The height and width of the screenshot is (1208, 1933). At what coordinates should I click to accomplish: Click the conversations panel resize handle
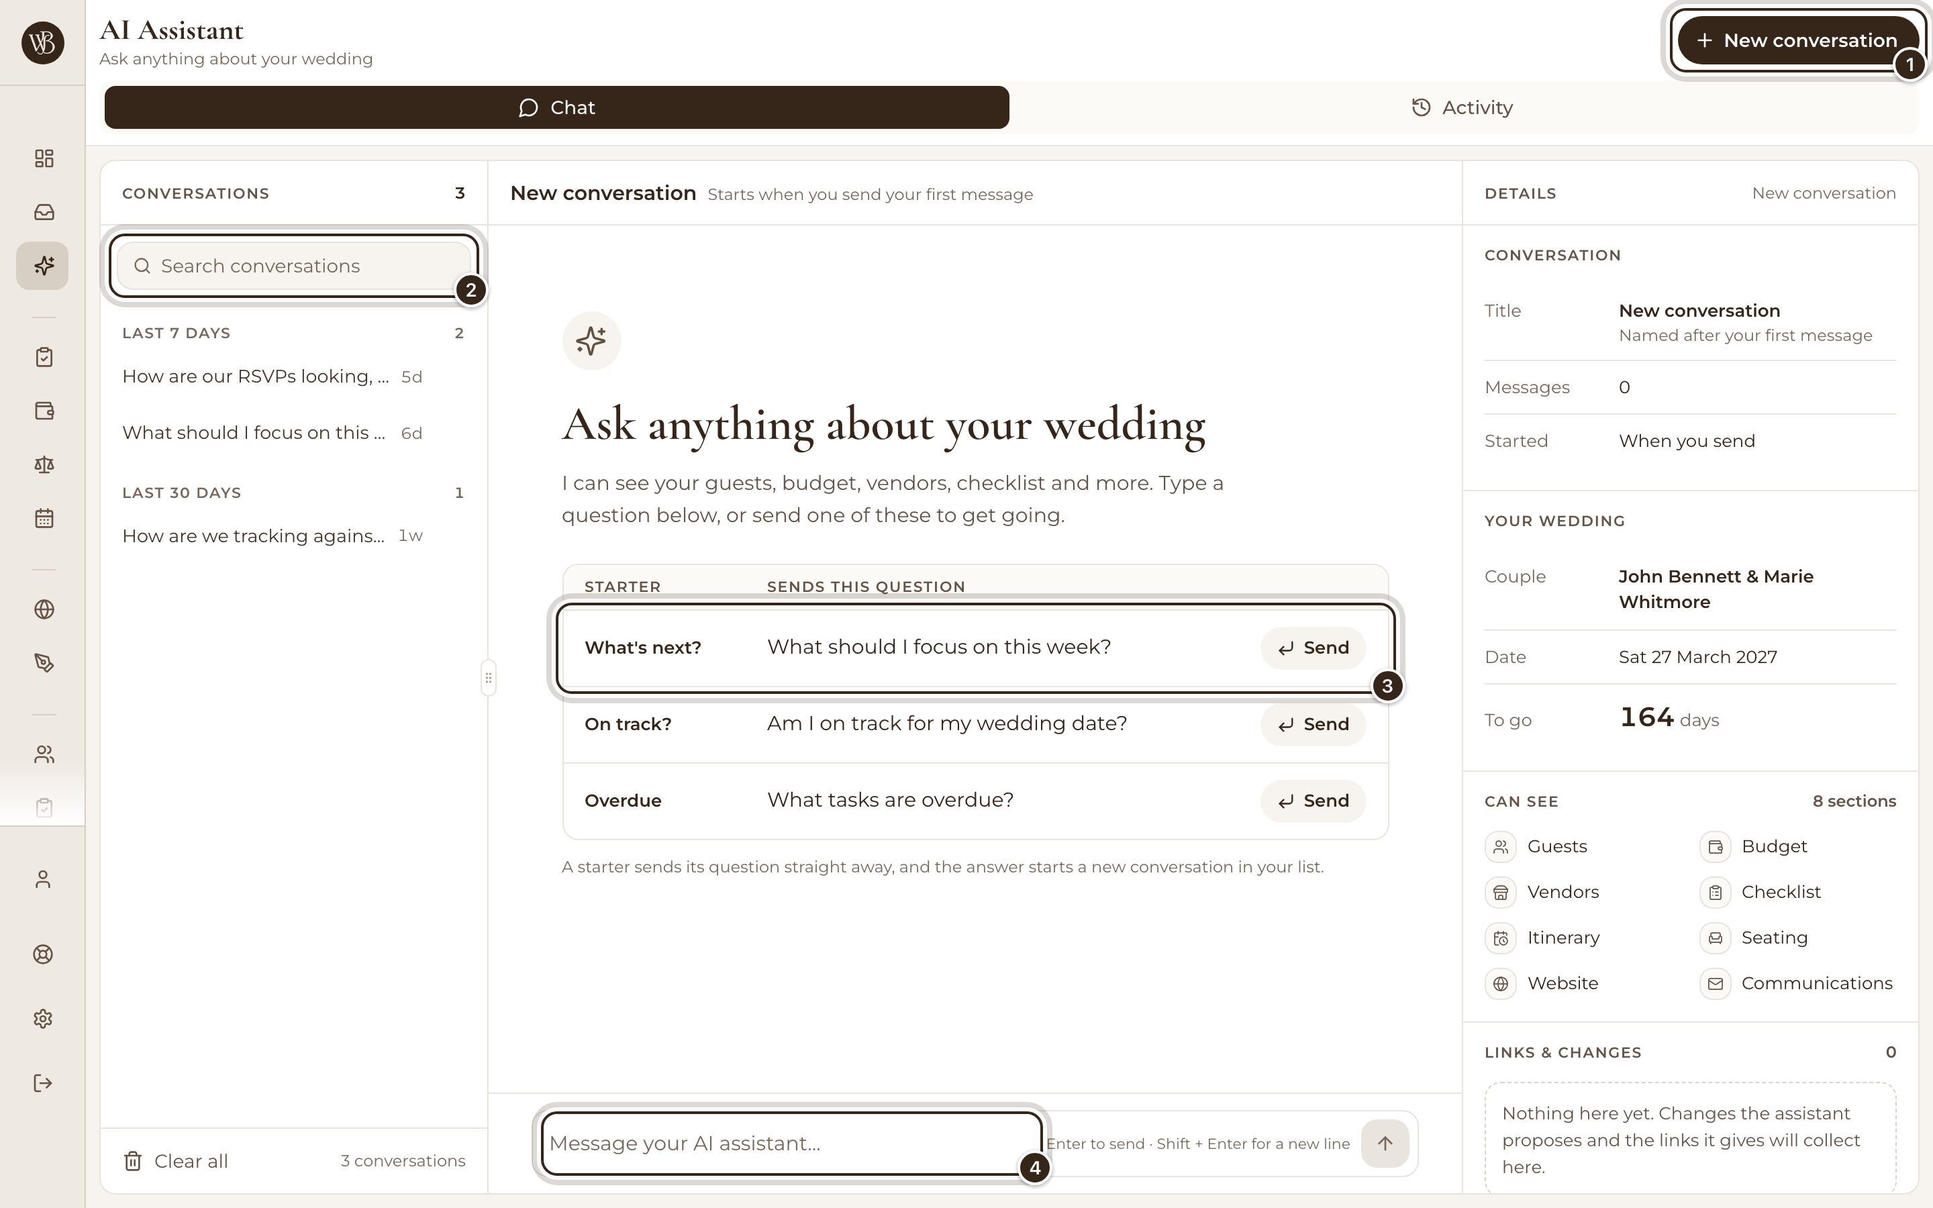tap(488, 678)
